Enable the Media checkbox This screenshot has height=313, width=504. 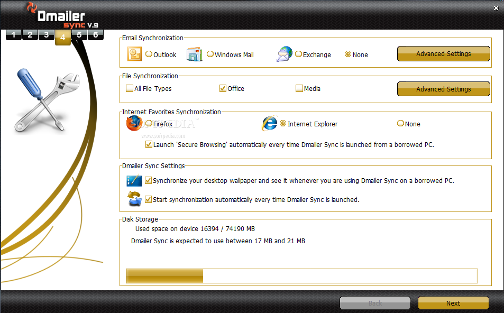click(x=299, y=88)
